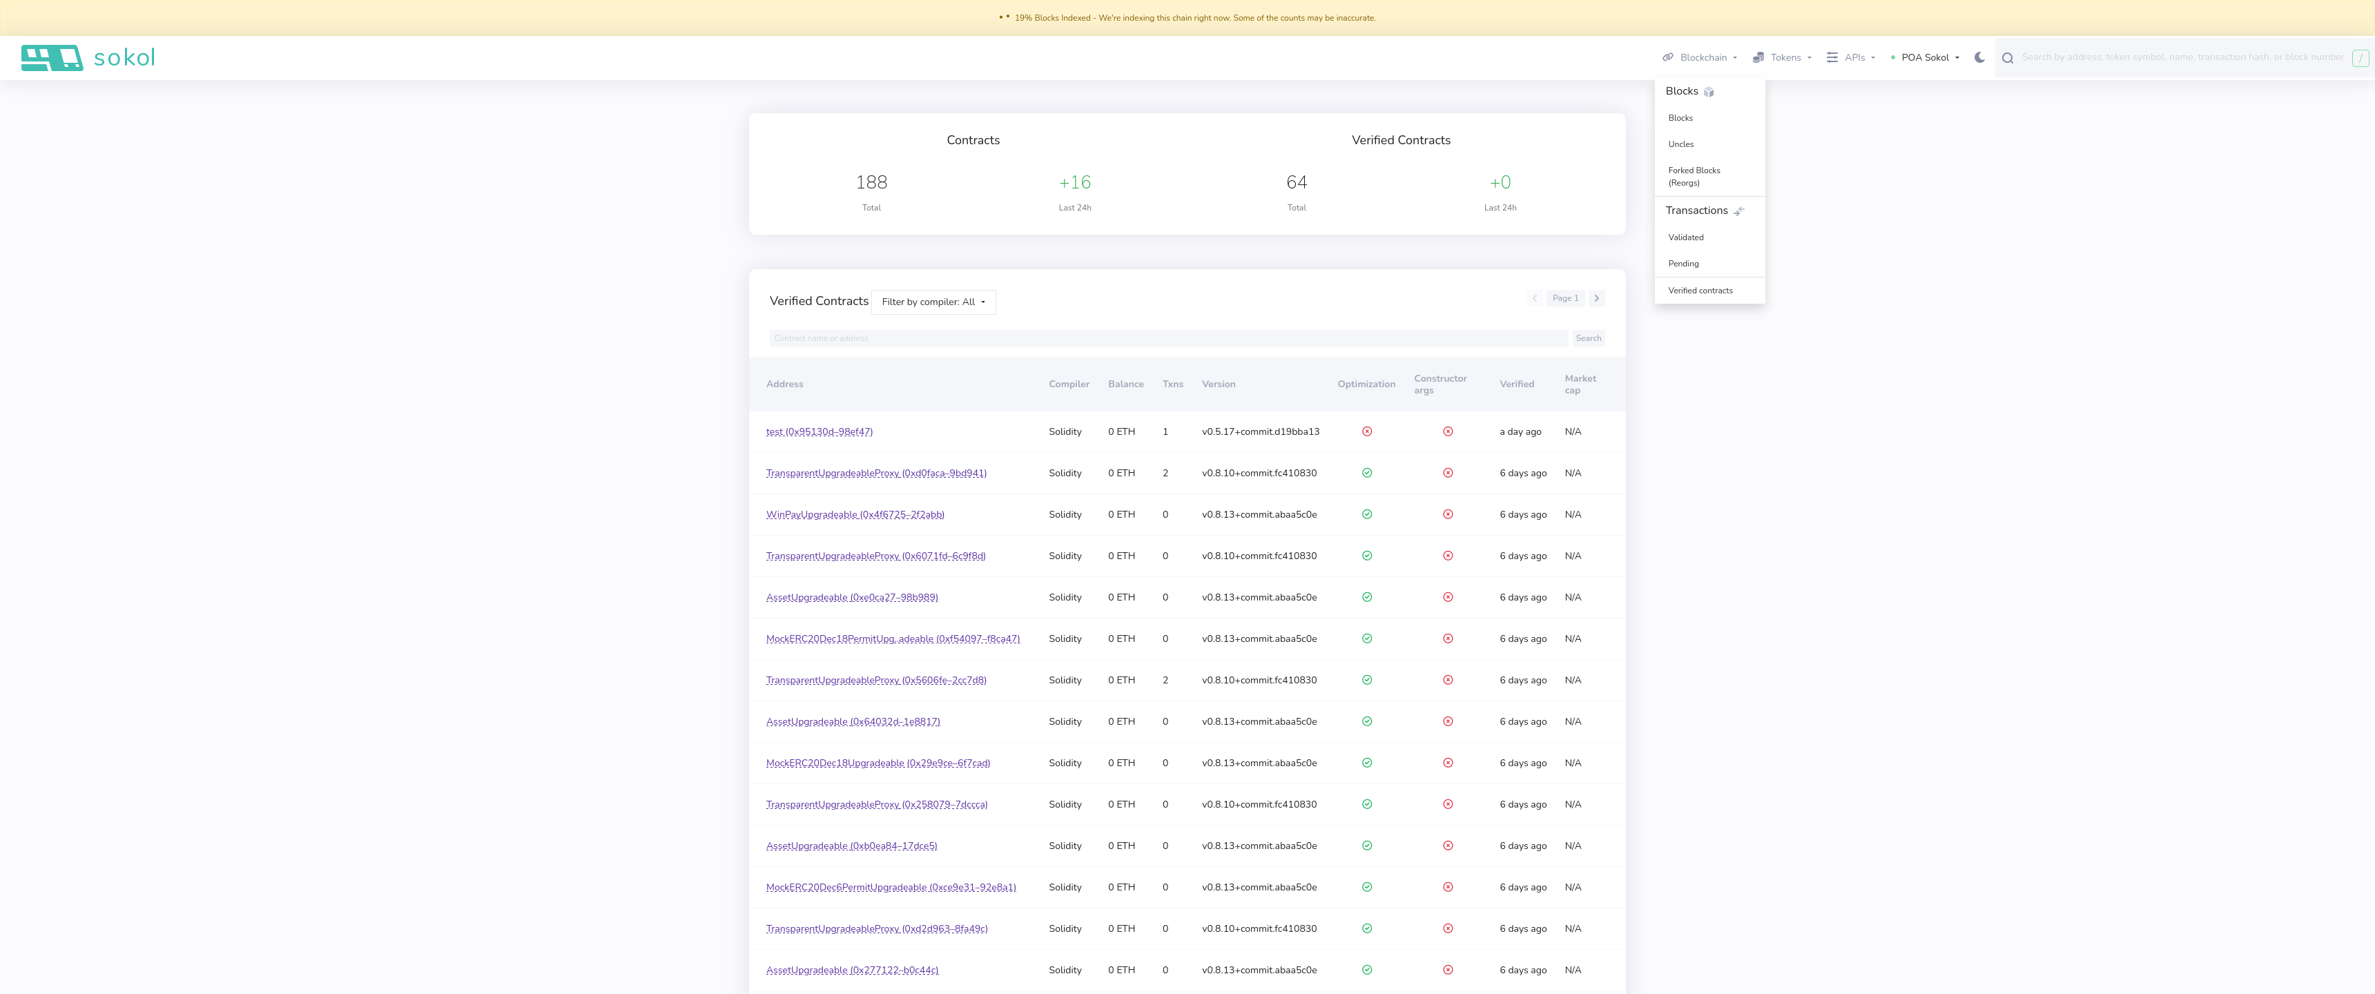This screenshot has width=2375, height=994.
Task: Open the Filter by compiler dropdown
Action: pyautogui.click(x=933, y=302)
